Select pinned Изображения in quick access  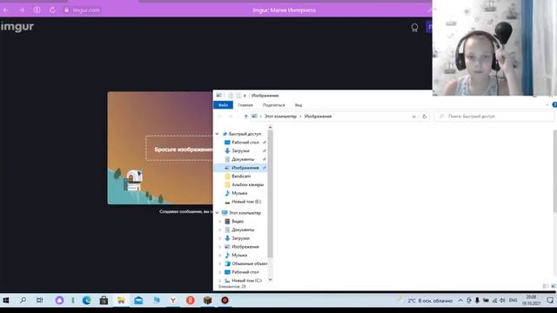point(245,168)
